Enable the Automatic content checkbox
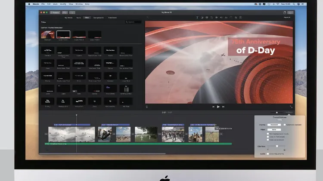Image resolution: width=323 pixels, height=181 pixels. pyautogui.click(x=285, y=125)
